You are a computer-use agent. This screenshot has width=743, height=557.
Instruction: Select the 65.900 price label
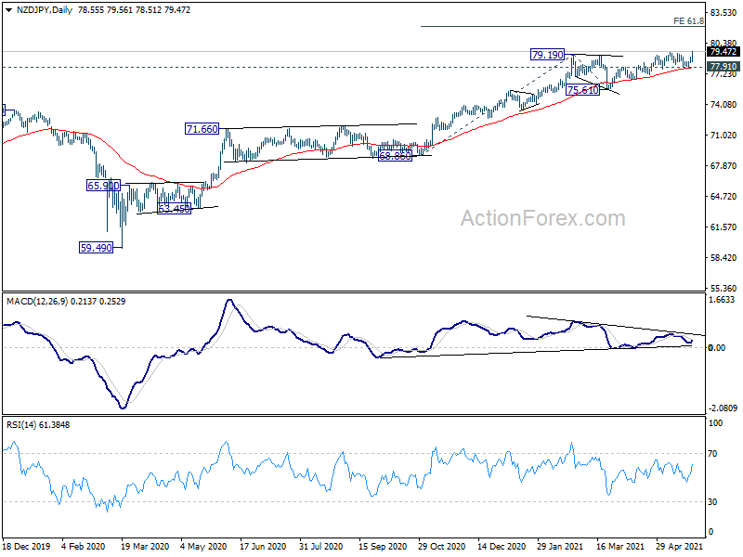coord(103,186)
